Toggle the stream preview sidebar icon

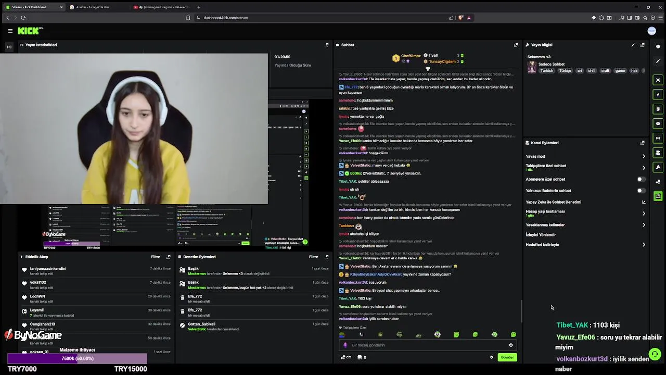pyautogui.click(x=658, y=80)
